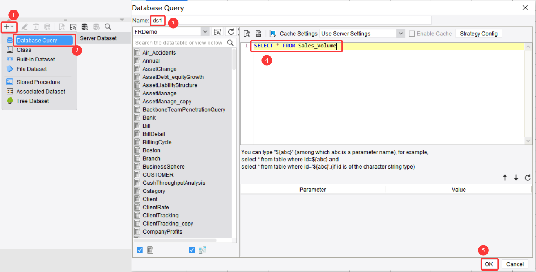
Task: Click the Strategy Config button
Action: (x=478, y=33)
